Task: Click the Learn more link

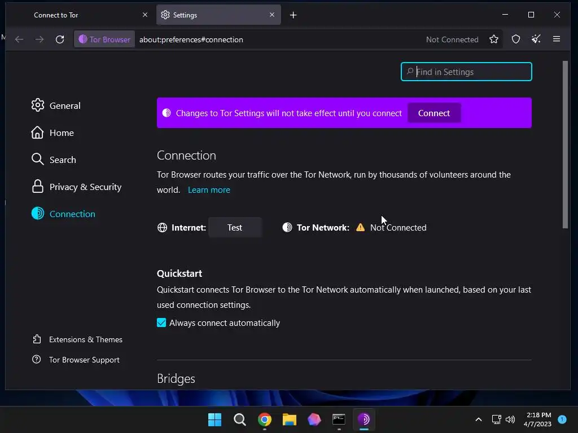Action: click(x=209, y=190)
